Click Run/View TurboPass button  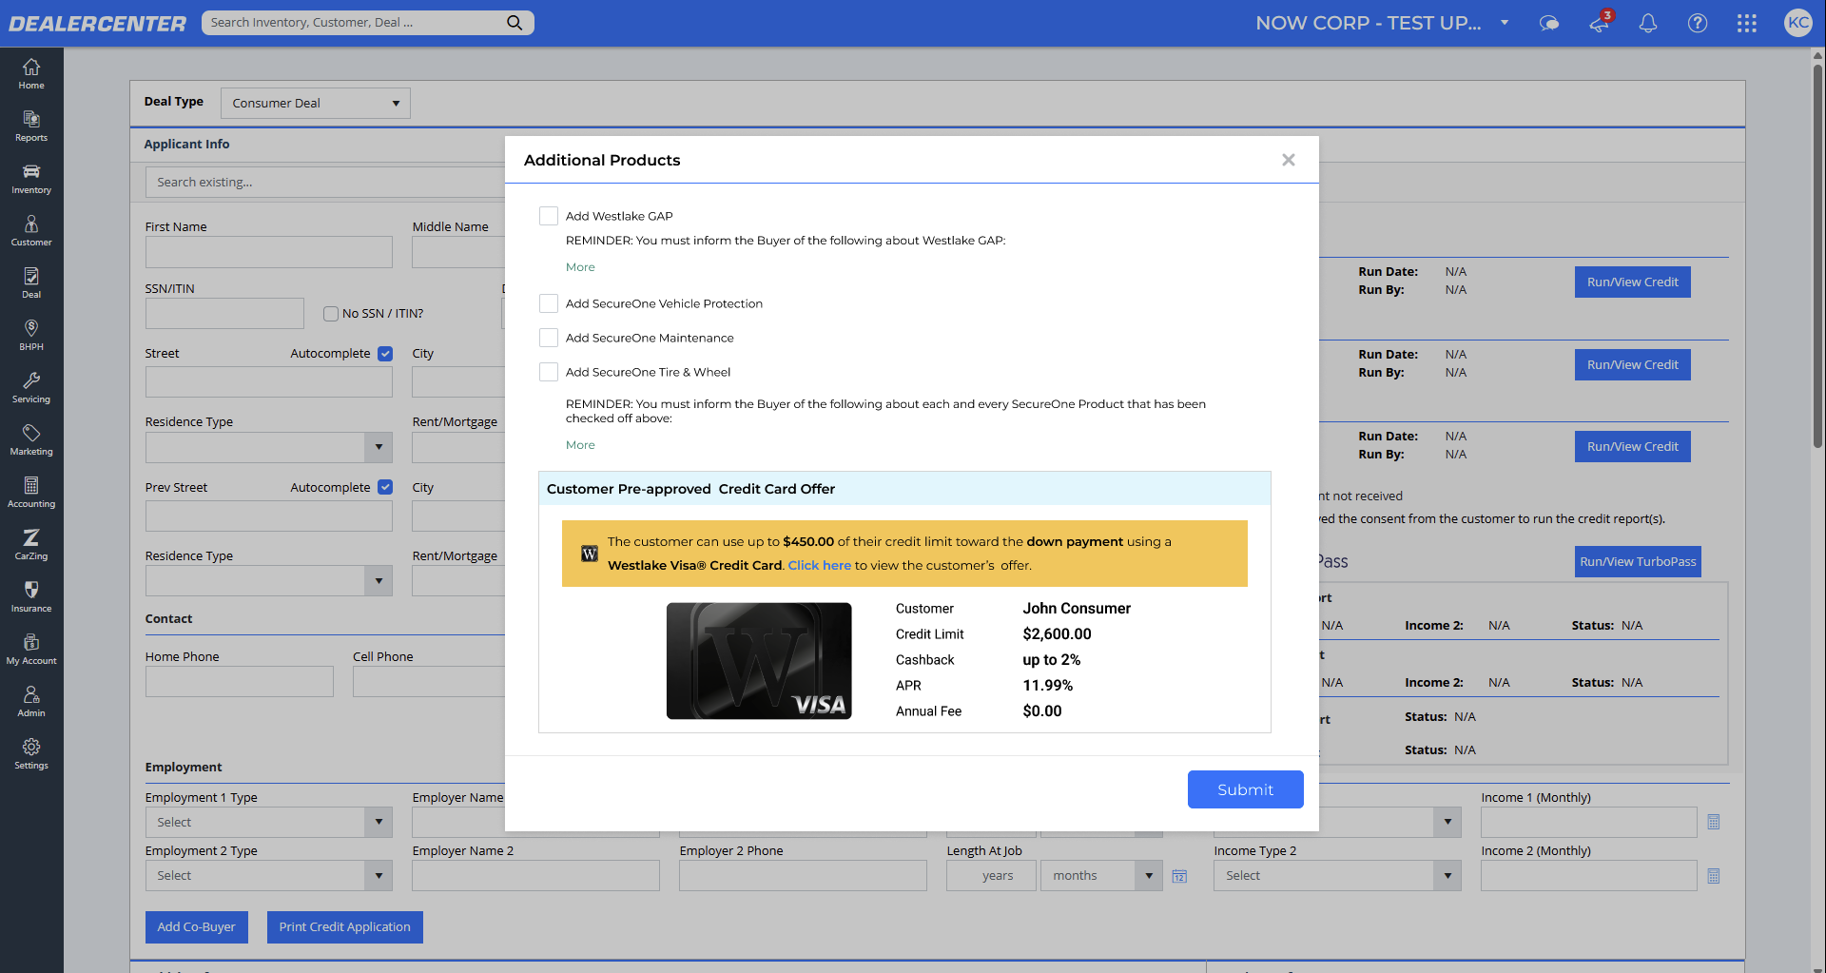point(1639,562)
